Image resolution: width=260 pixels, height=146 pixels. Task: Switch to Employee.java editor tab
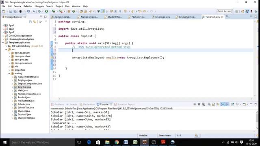(x=161, y=17)
